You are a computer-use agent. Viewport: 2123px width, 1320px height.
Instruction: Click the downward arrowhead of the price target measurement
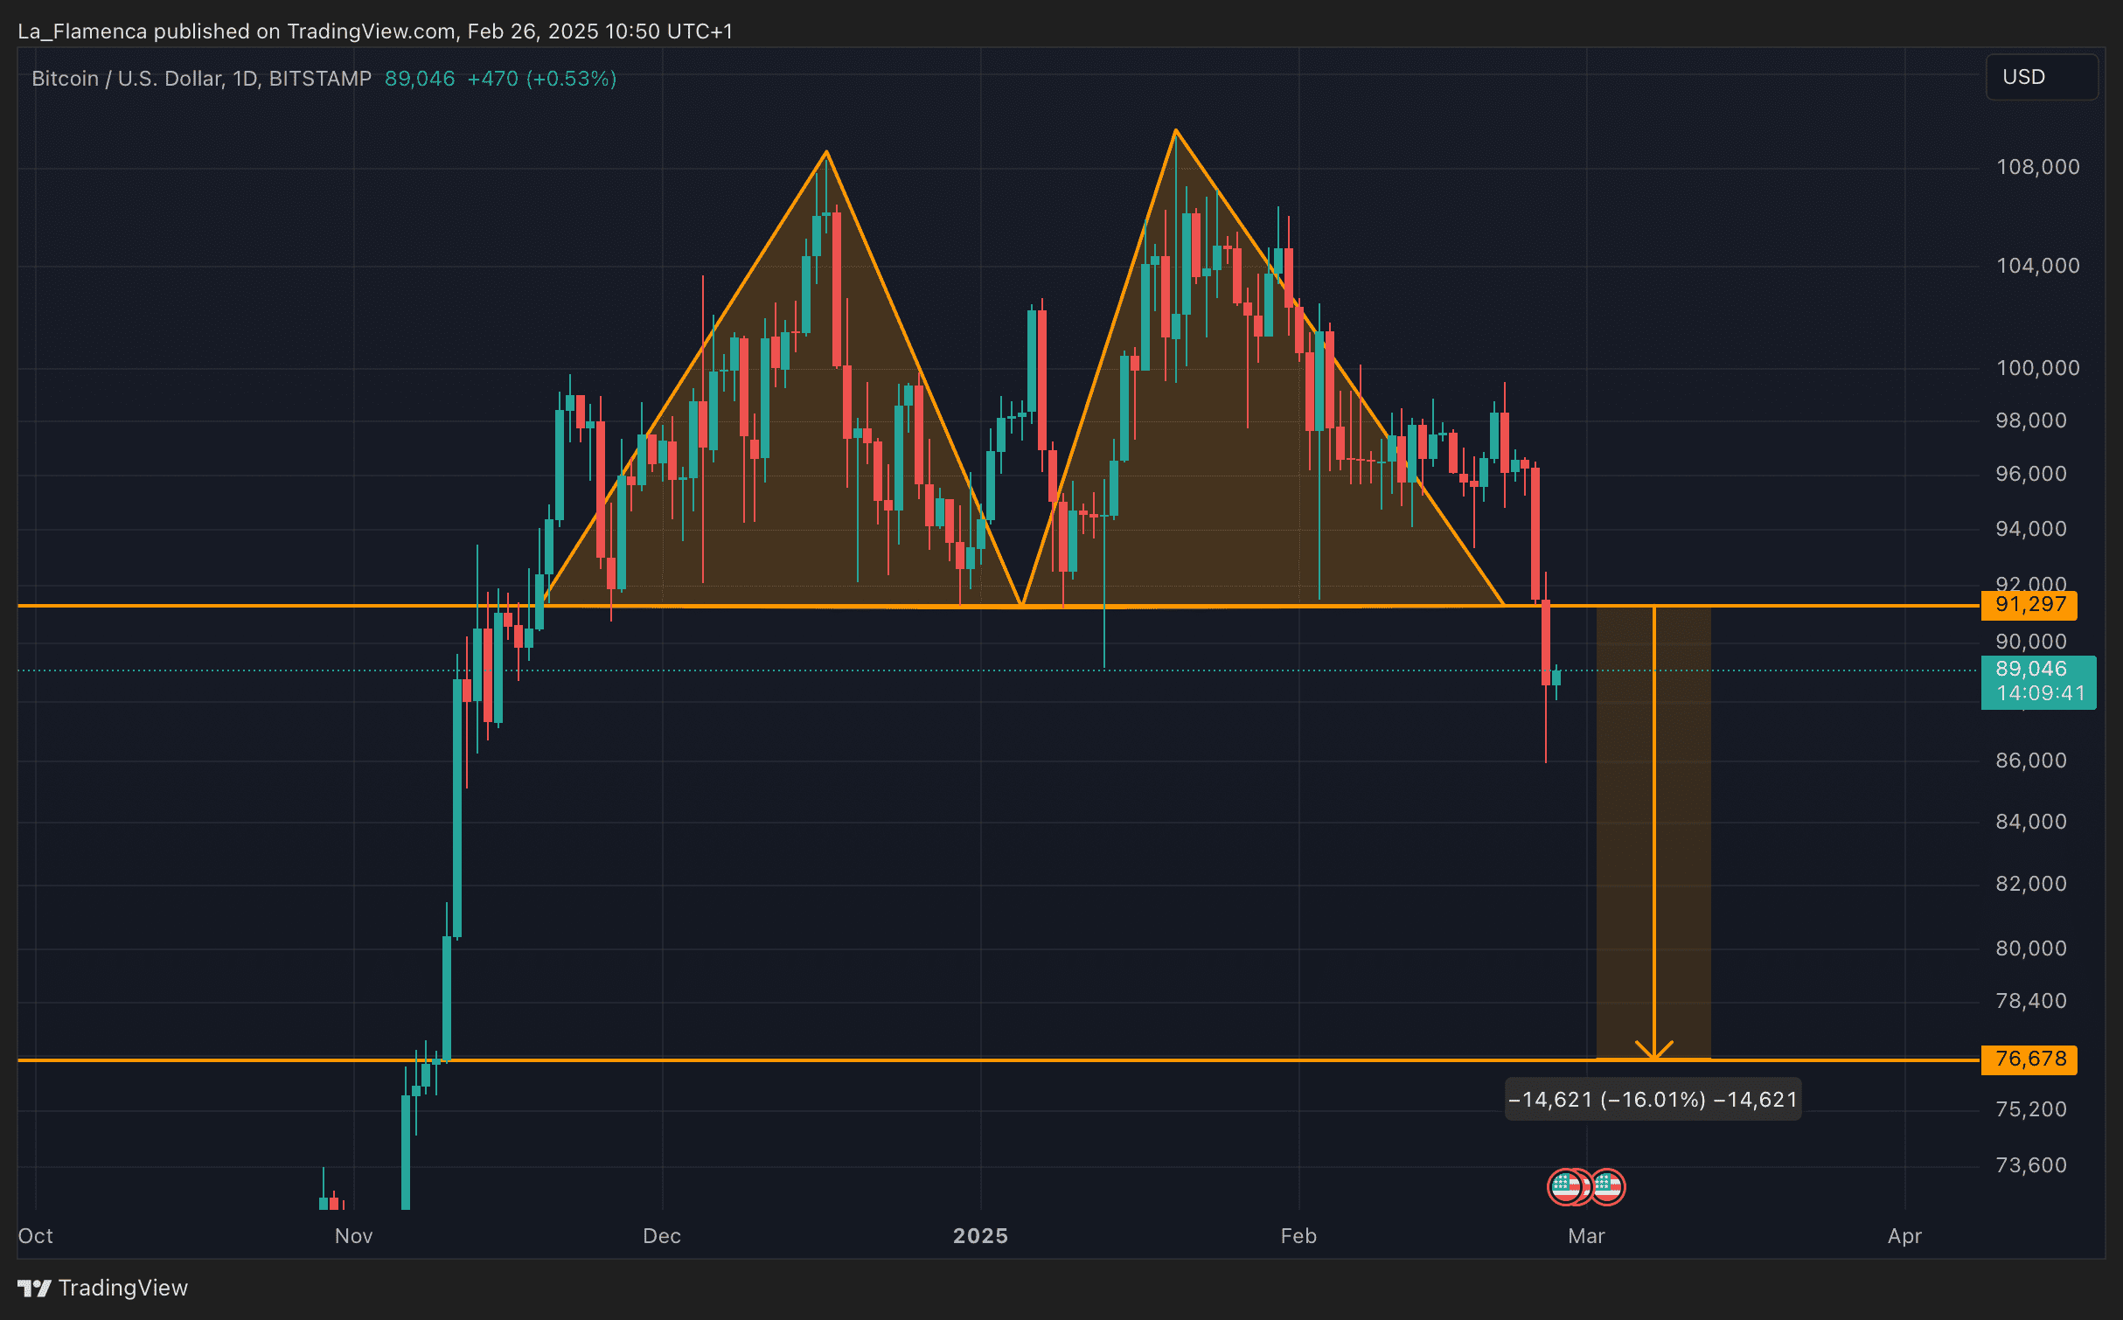point(1653,1050)
